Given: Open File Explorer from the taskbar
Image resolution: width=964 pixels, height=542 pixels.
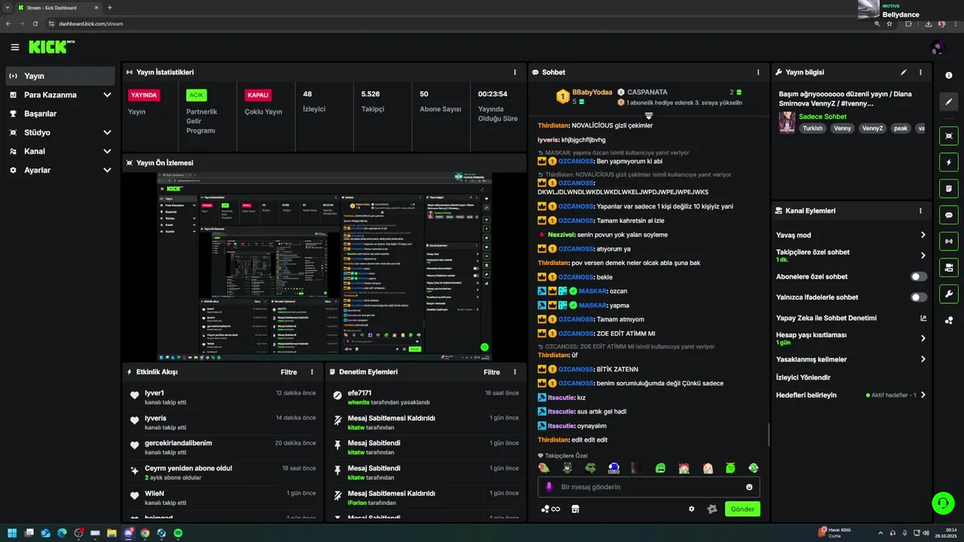Looking at the screenshot, I should click(111, 533).
